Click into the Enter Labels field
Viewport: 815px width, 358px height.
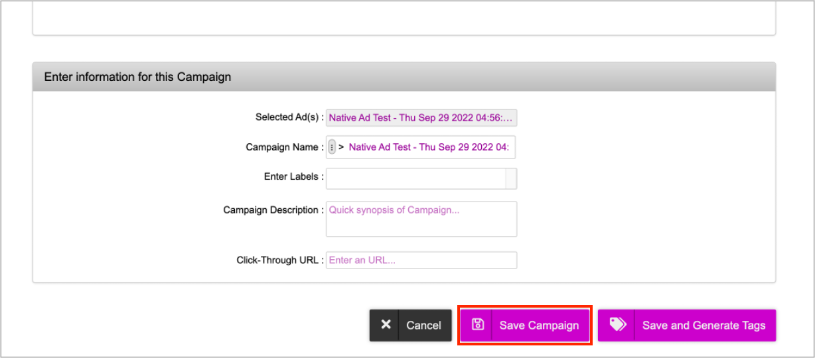click(415, 178)
